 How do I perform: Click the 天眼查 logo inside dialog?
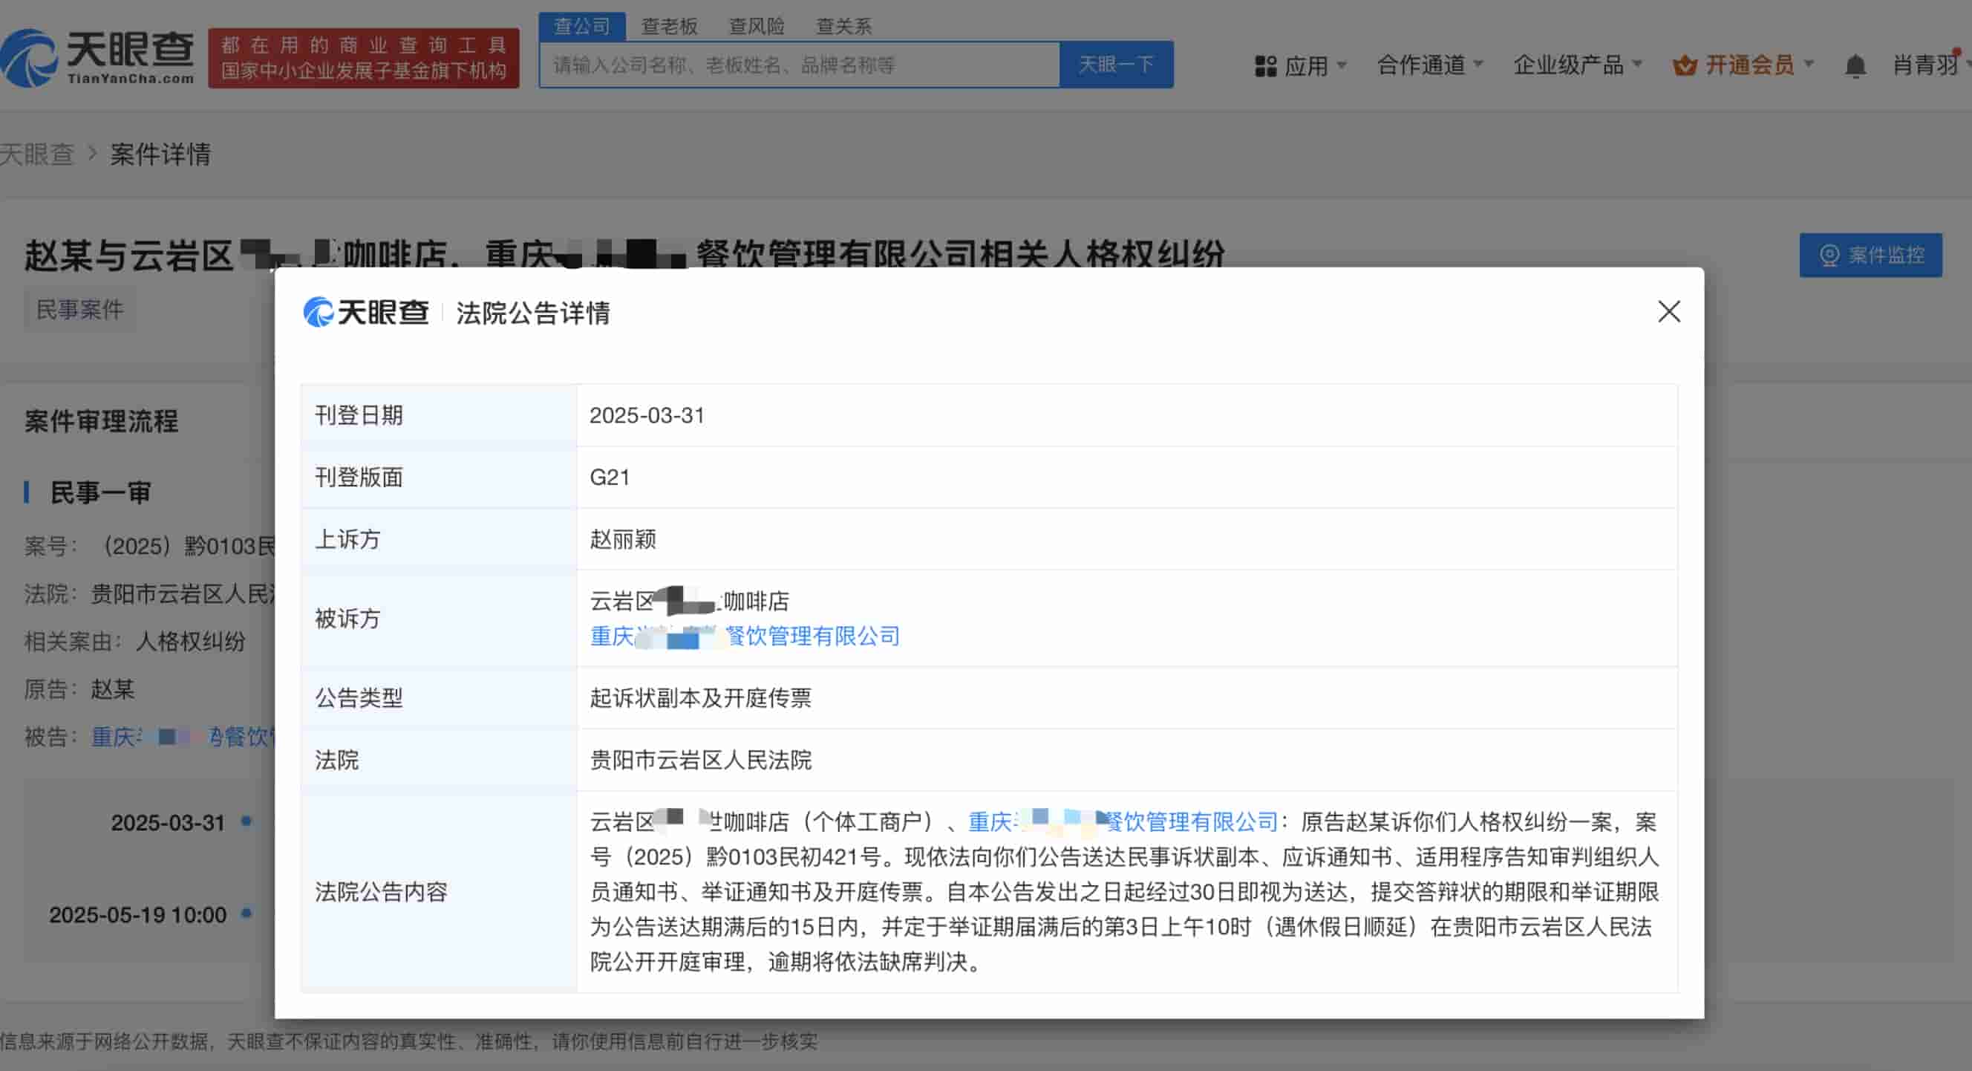point(366,313)
